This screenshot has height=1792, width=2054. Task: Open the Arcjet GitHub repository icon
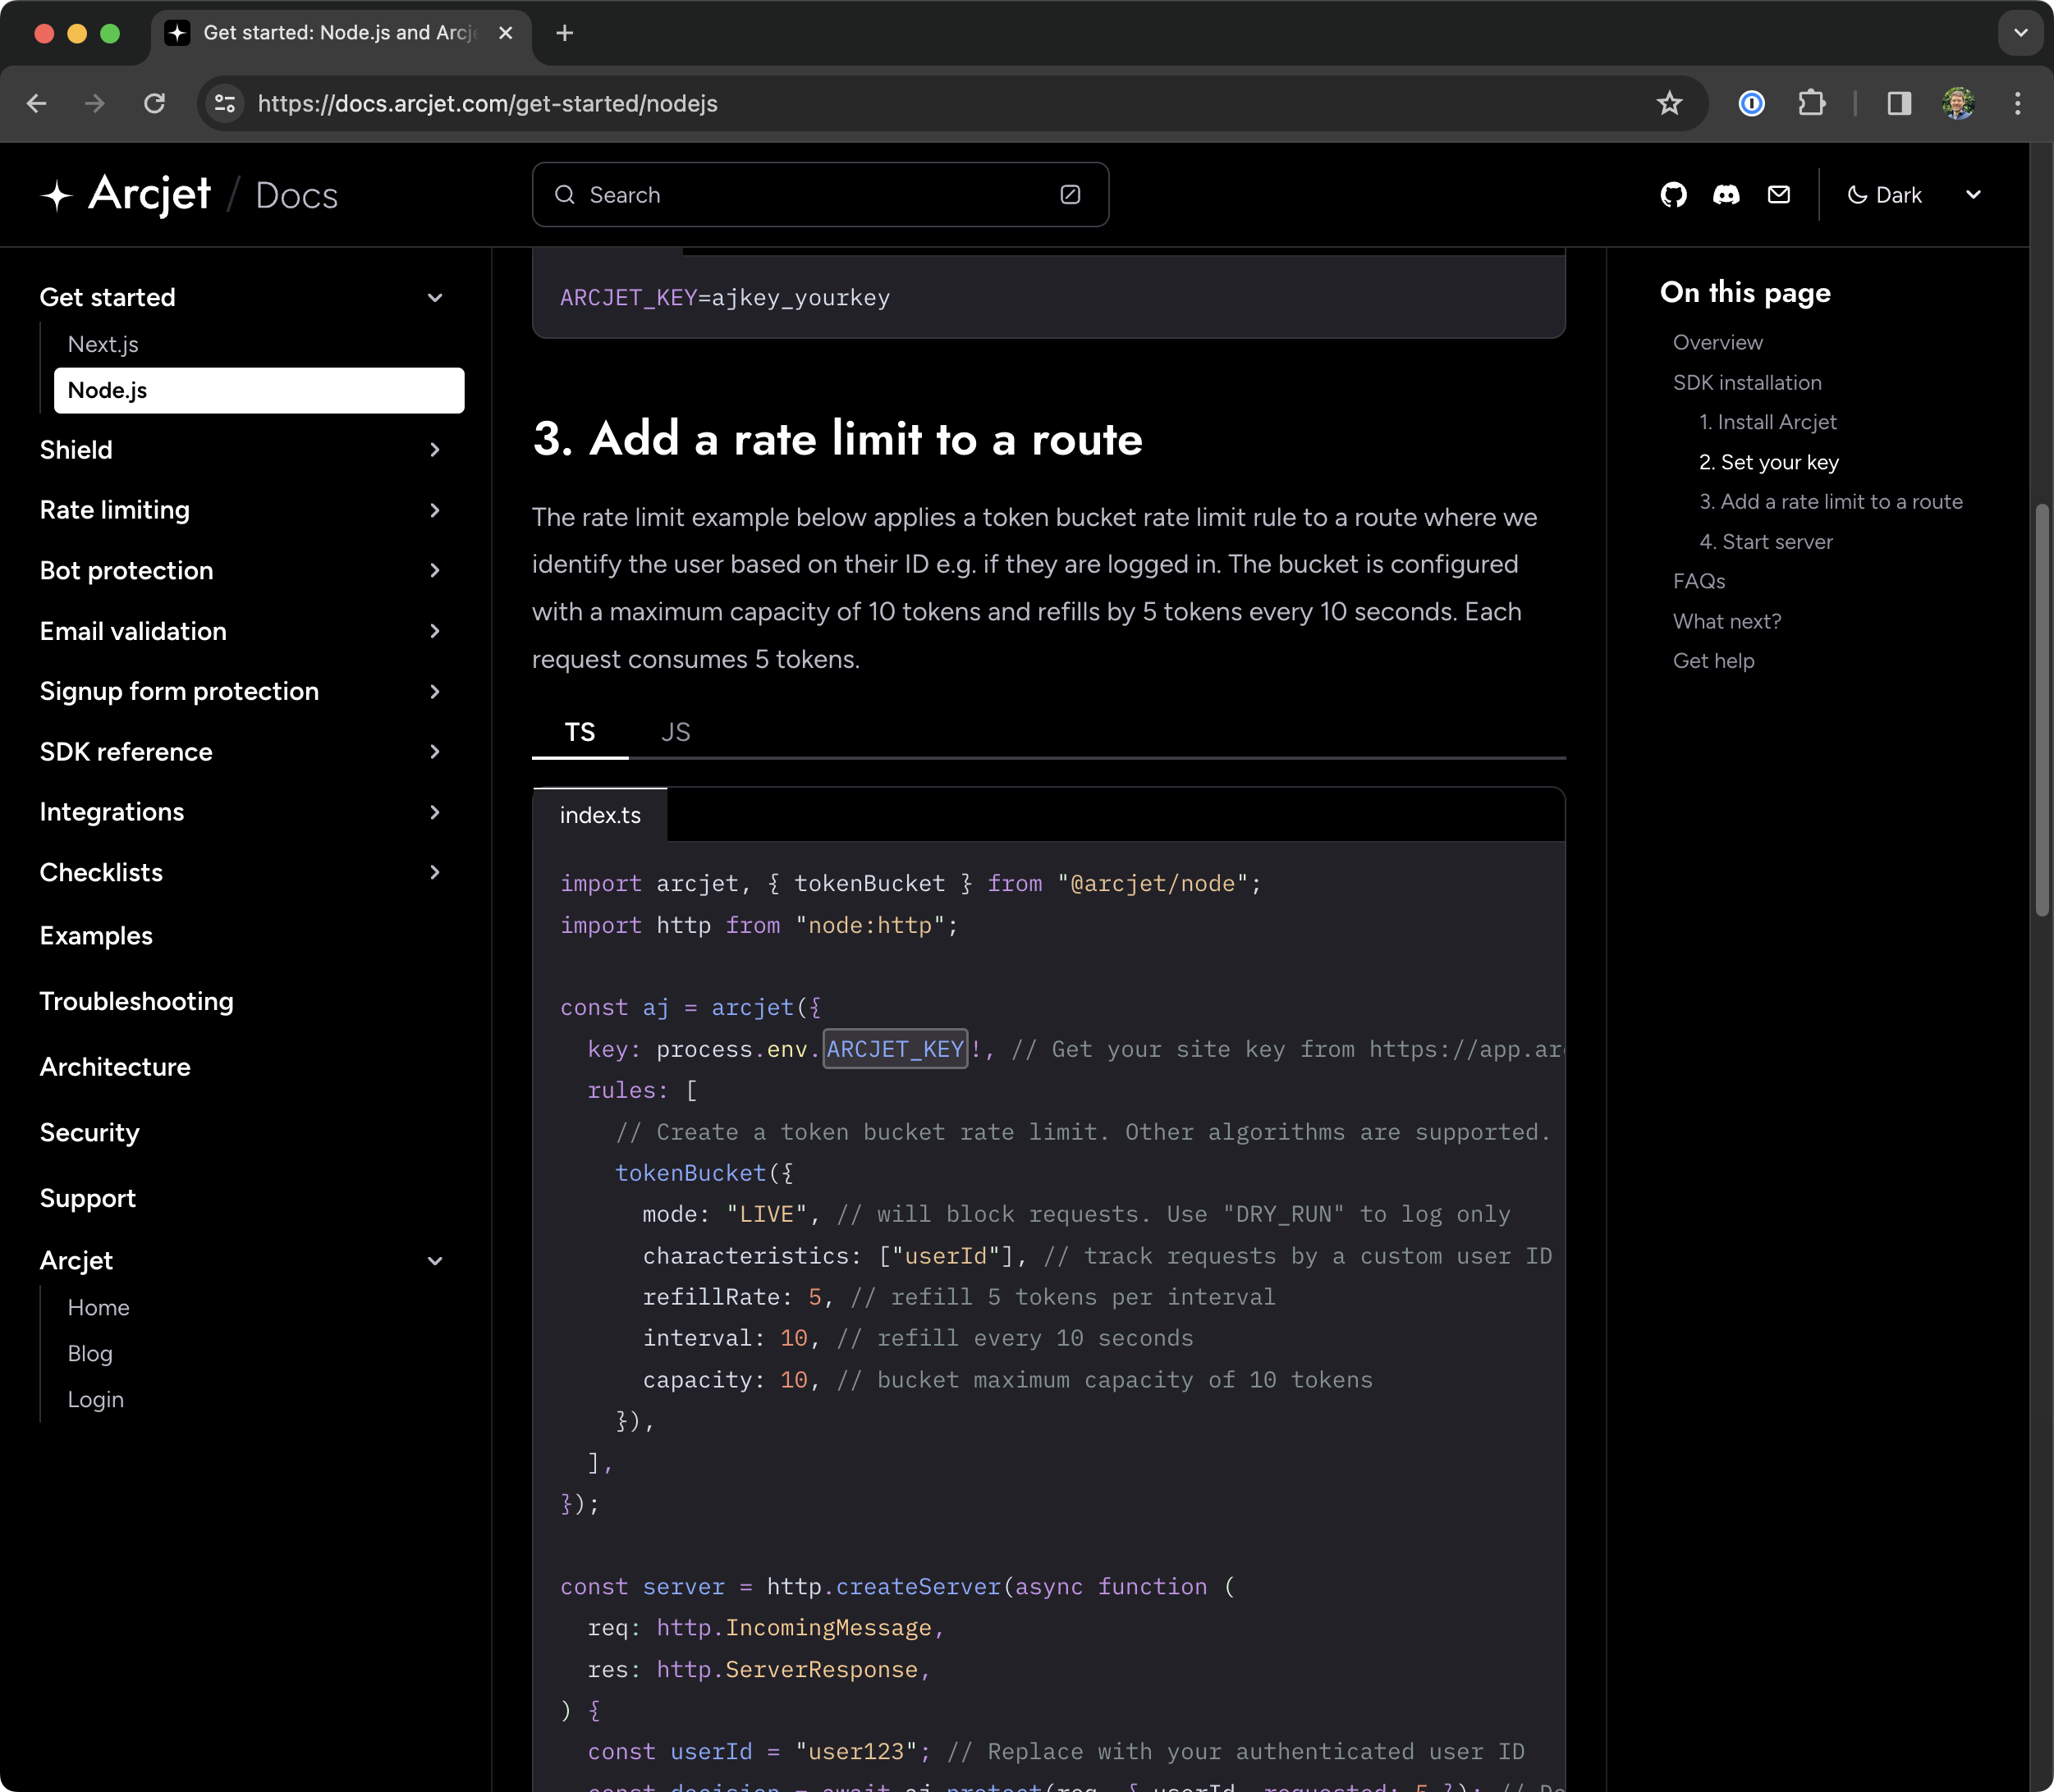(1673, 195)
